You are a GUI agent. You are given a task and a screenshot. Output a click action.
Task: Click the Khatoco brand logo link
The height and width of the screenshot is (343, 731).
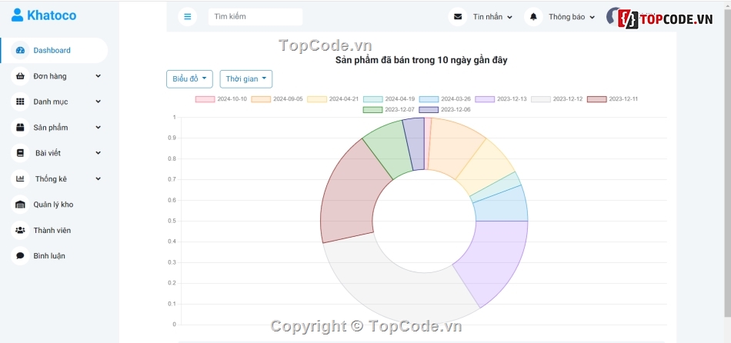[x=44, y=15]
